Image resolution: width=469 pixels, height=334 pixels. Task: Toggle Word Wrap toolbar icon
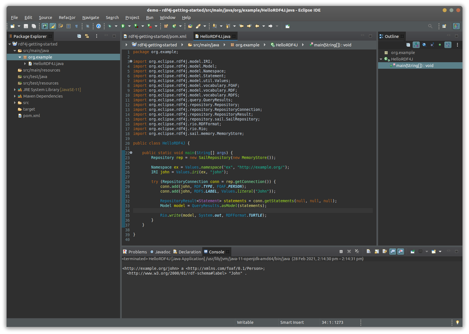pos(61,26)
